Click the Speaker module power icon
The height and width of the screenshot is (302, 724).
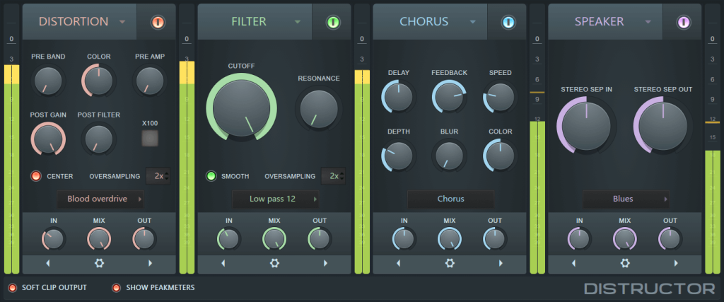coord(684,22)
